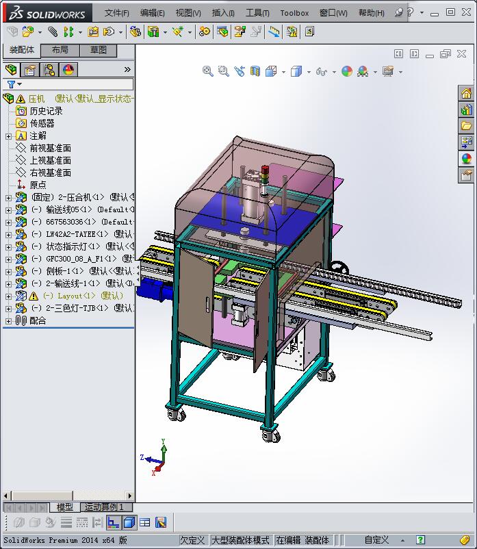The height and width of the screenshot is (549, 477).
Task: Open the Insert Components dropdown arrow
Action: click(x=40, y=33)
